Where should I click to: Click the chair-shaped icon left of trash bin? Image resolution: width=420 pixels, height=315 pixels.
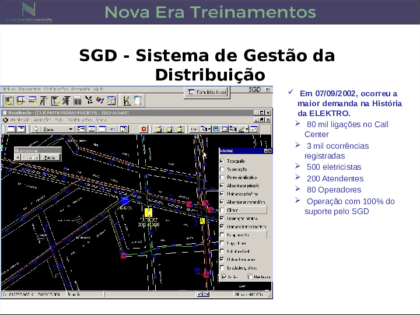(127, 100)
